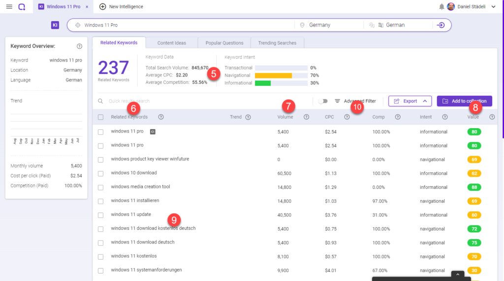The image size is (504, 281).
Task: Open the notifications bell
Action: click(441, 6)
